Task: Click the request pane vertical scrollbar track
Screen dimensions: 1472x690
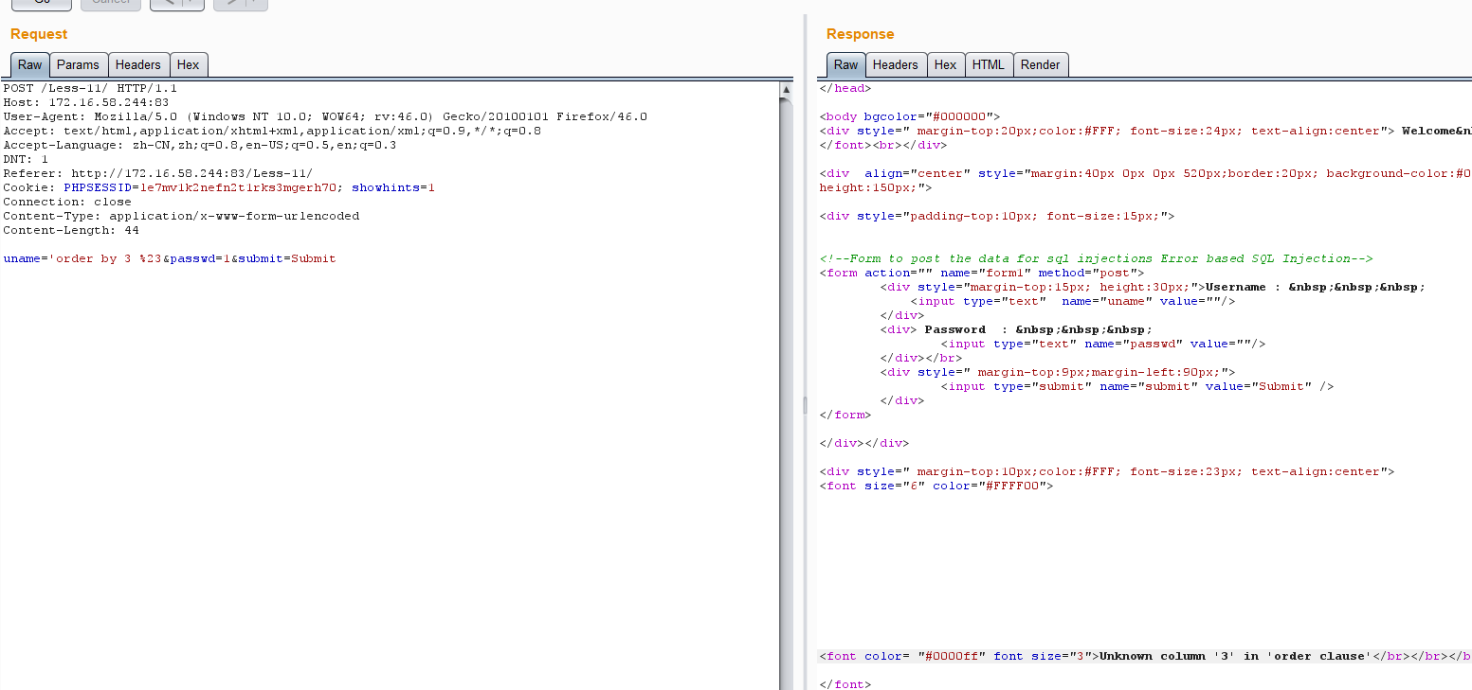Action: (x=786, y=393)
